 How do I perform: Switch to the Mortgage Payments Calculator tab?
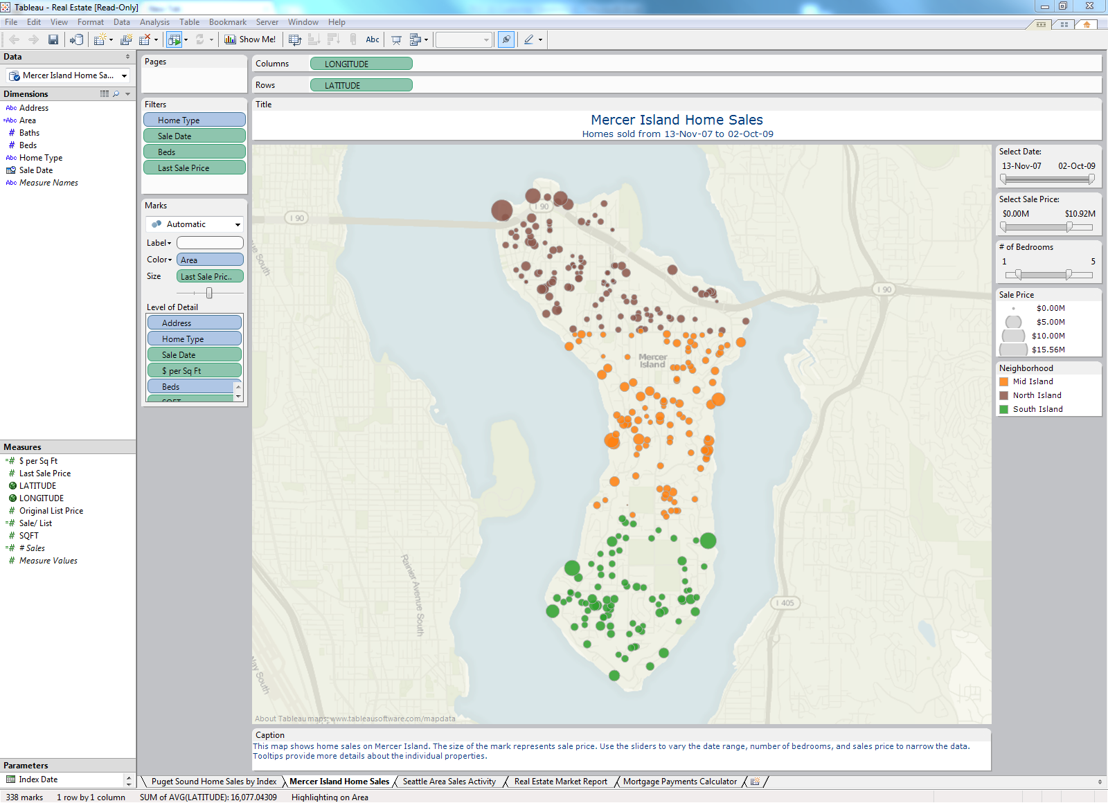tap(679, 782)
